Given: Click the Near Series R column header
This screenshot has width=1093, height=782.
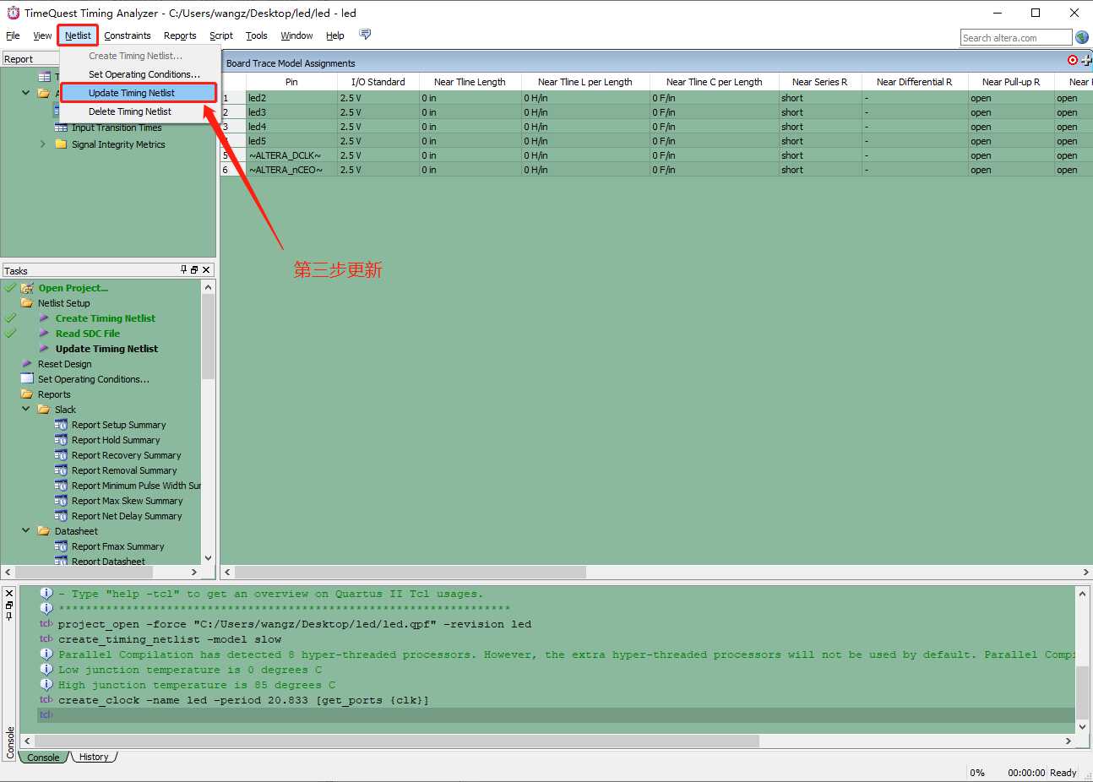Looking at the screenshot, I should 819,82.
